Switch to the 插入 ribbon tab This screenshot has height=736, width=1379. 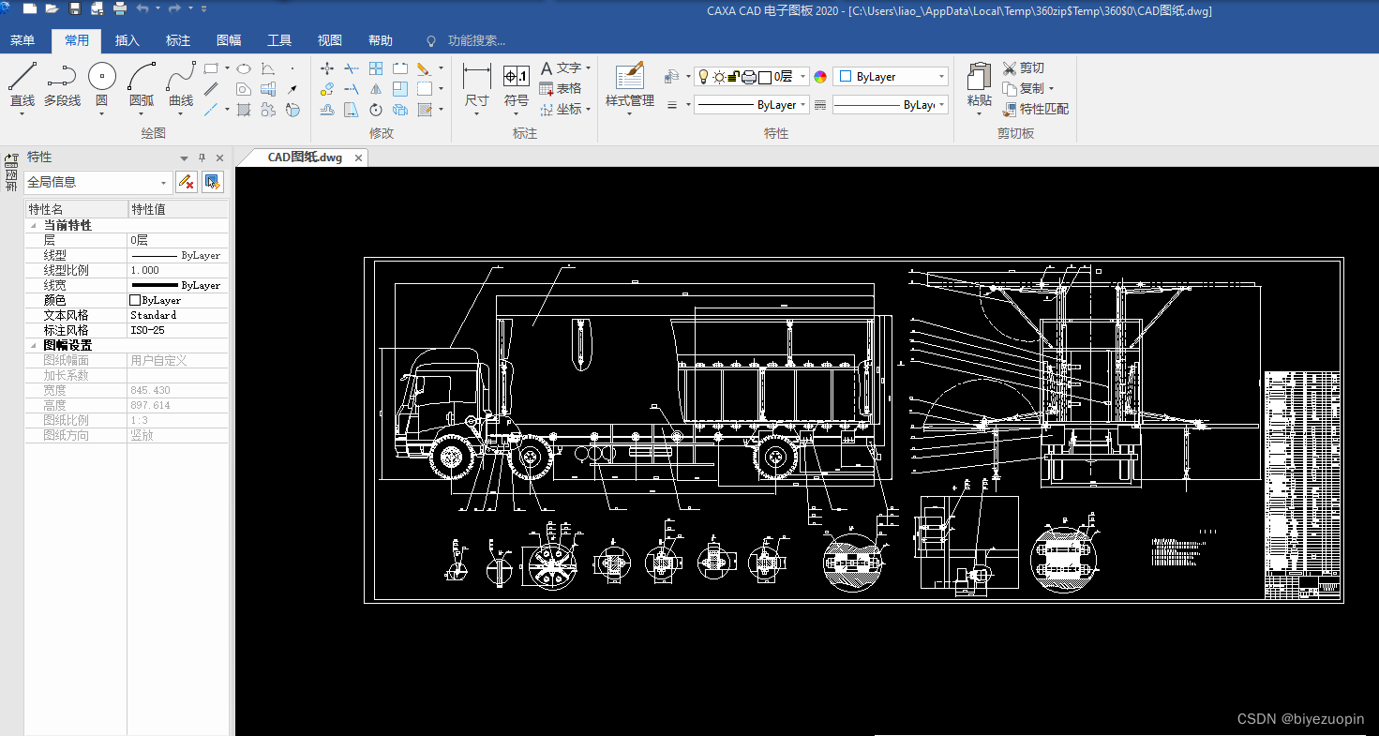pos(127,40)
